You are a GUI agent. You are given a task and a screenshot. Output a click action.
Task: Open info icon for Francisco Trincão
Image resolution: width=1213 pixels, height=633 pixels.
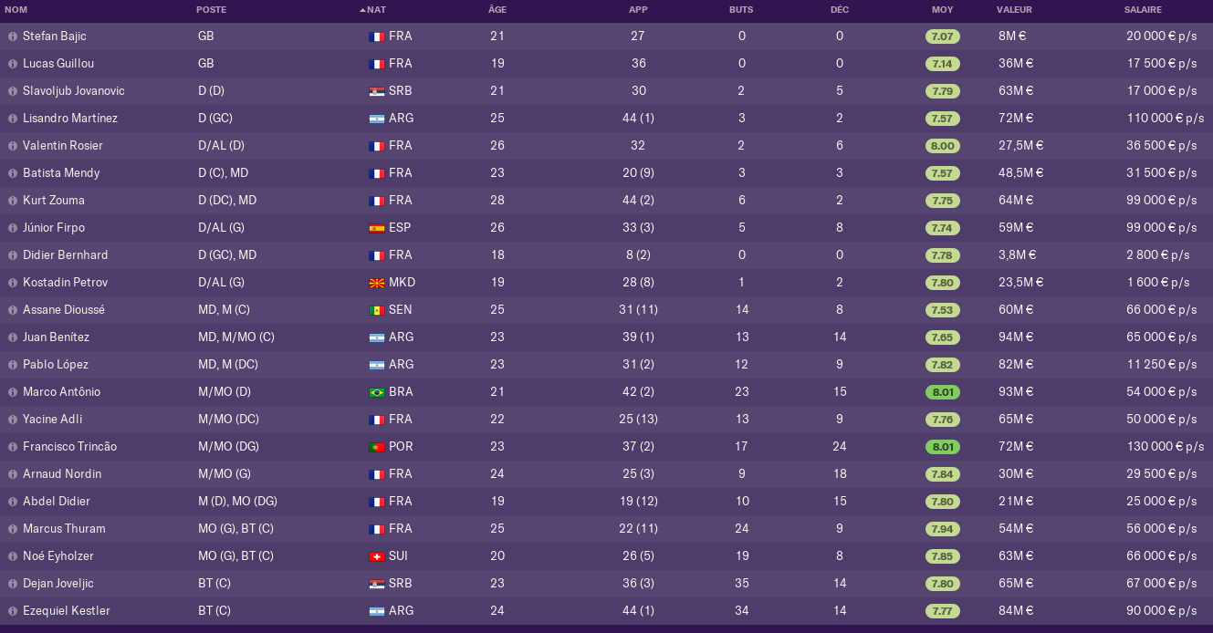(13, 447)
